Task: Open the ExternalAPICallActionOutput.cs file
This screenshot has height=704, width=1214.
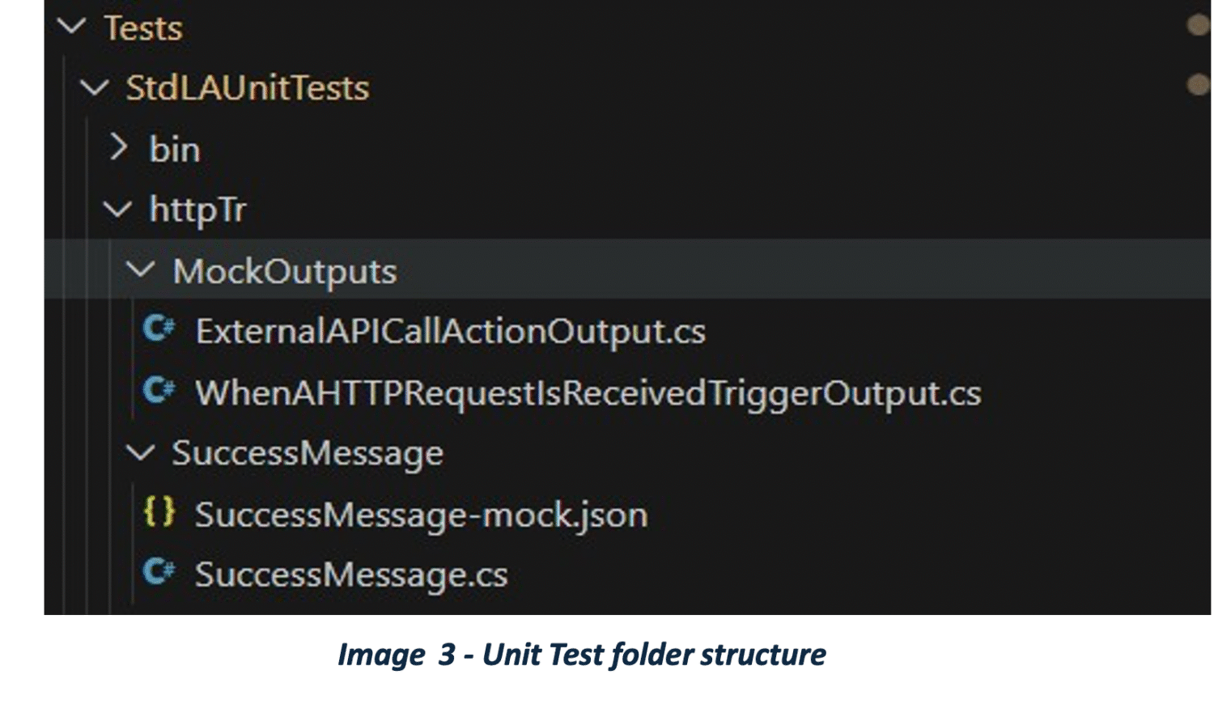Action: pos(450,332)
